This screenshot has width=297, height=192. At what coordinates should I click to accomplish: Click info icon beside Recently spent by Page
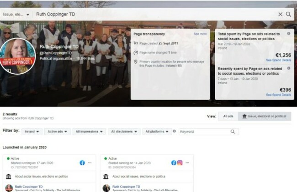coord(288,68)
